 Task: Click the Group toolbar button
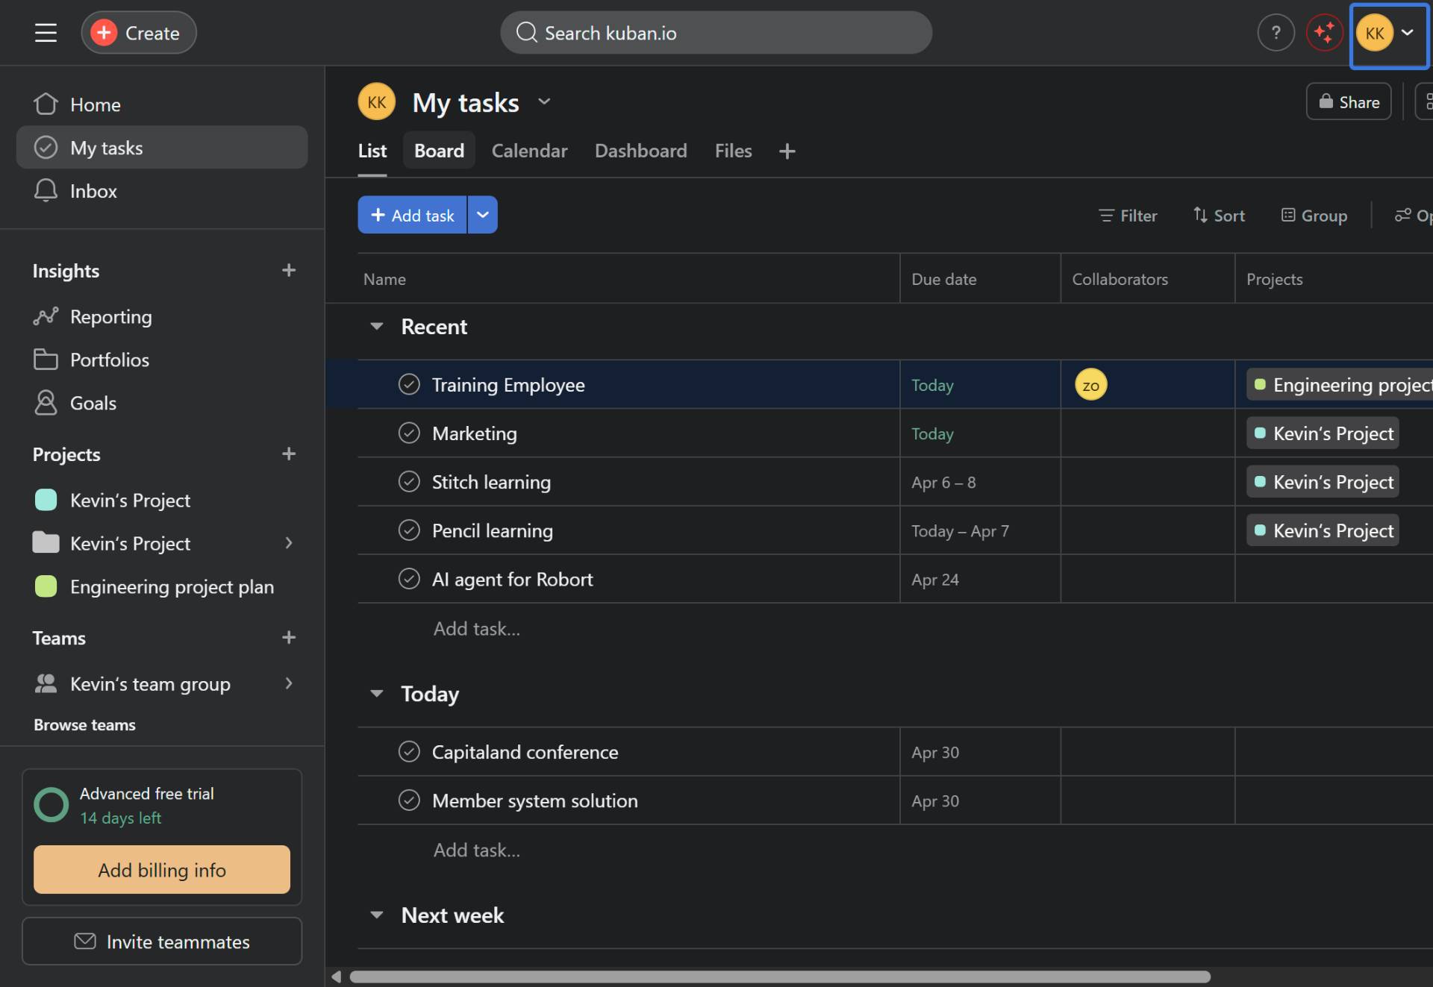point(1314,216)
